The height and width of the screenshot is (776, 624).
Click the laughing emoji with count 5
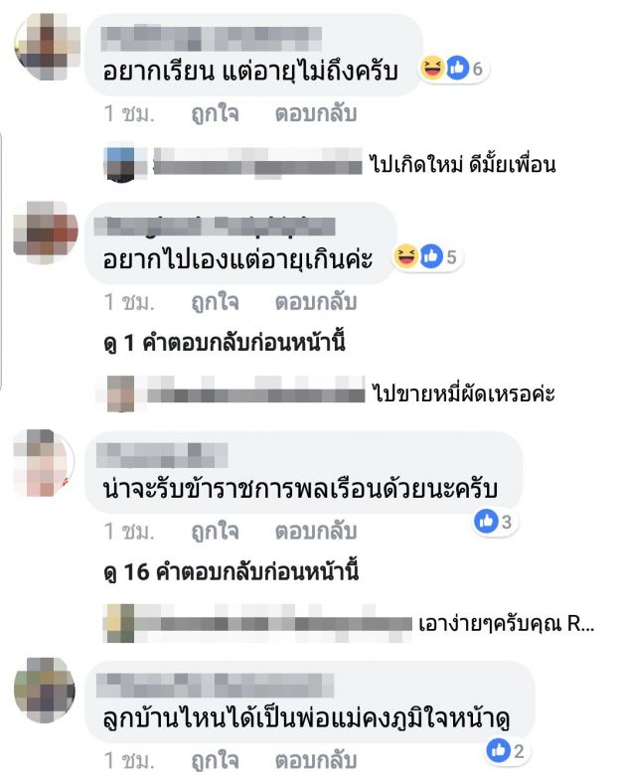point(405,256)
